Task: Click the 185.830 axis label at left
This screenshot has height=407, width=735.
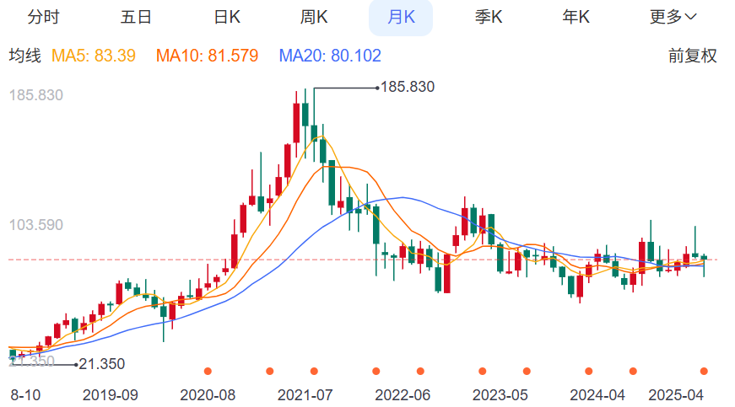Action: tap(36, 95)
